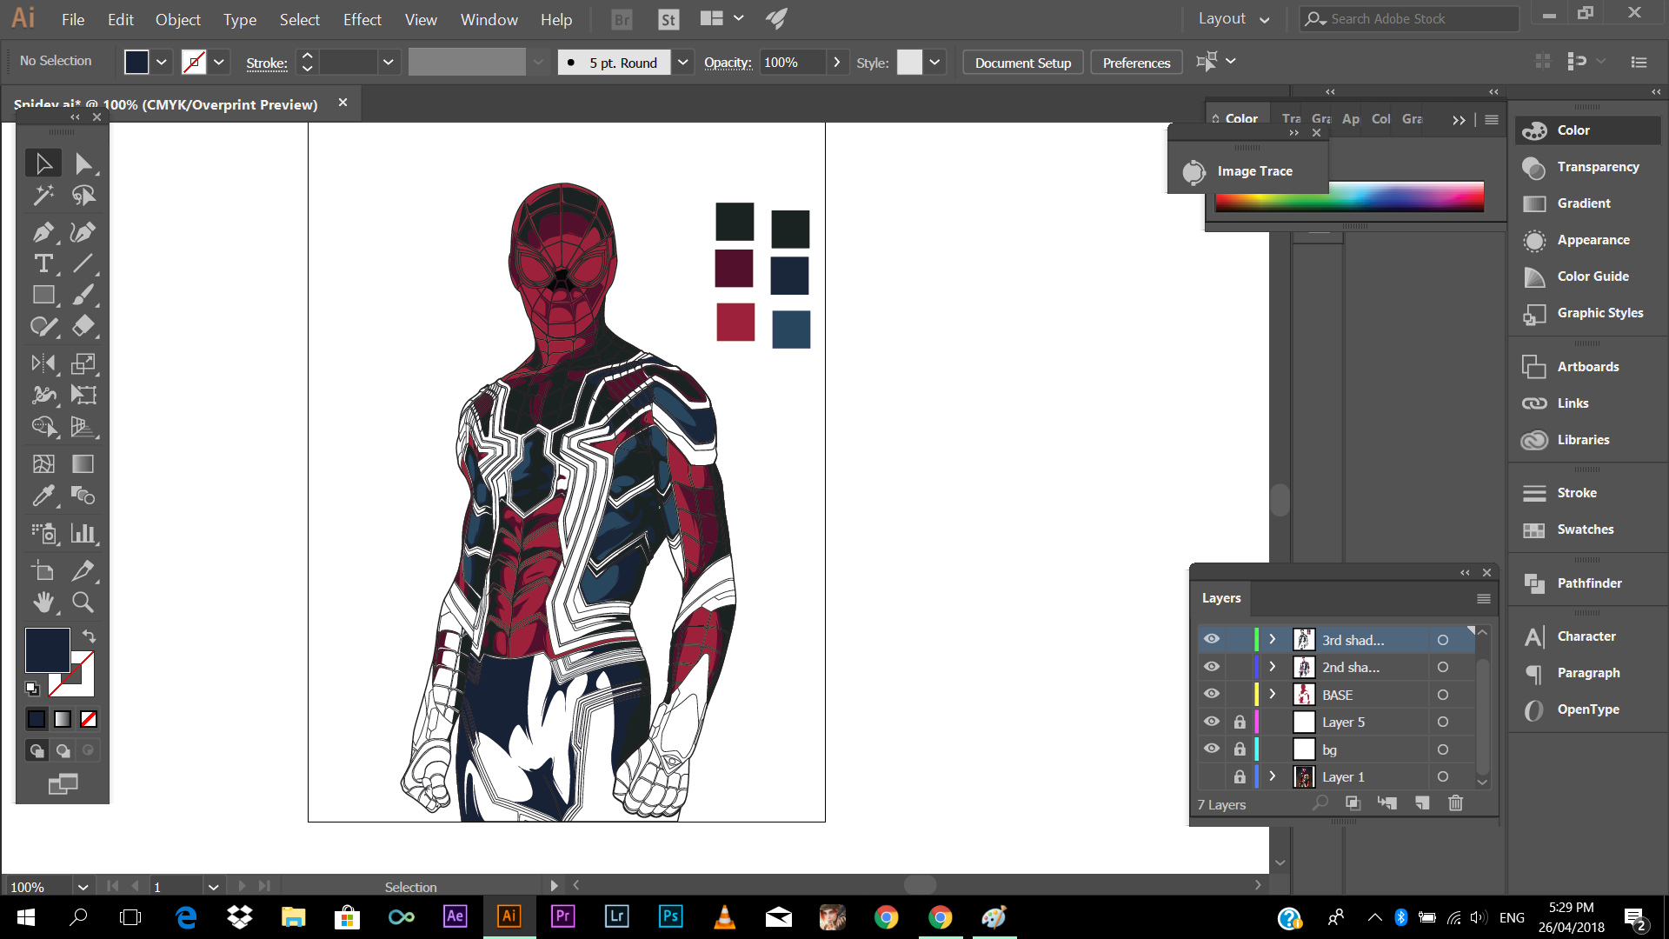Select the Scale tool
Screen dimensions: 1669x939
[x=83, y=363]
